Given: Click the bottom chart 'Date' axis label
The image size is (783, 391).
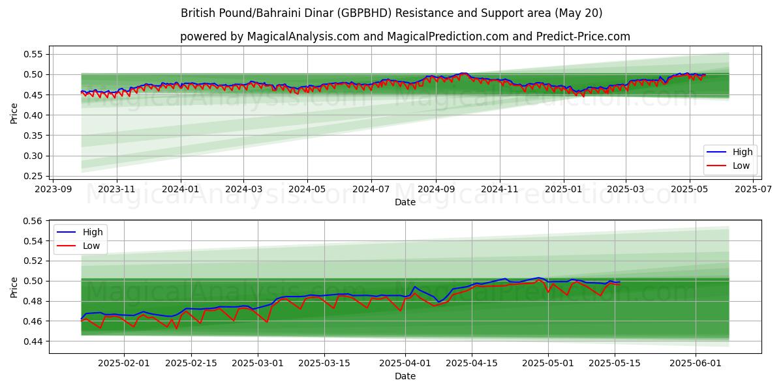Looking at the screenshot, I should point(405,376).
